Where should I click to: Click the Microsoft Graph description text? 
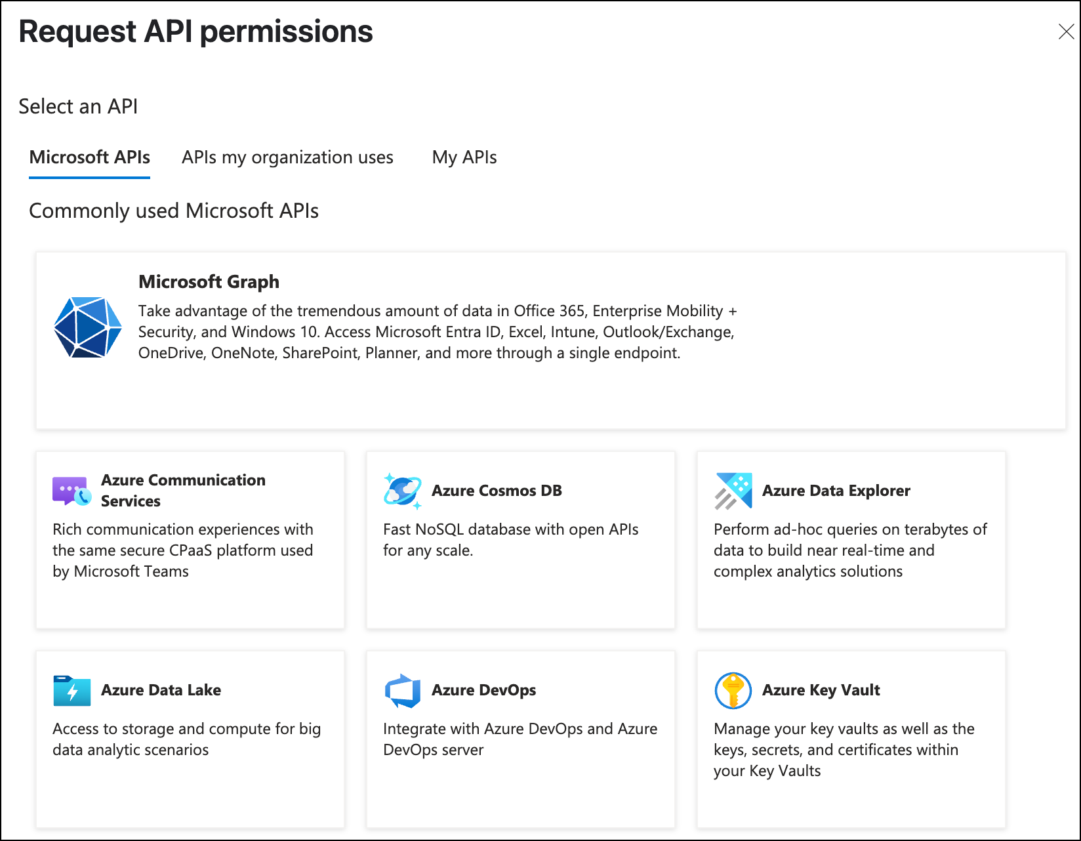[x=437, y=332]
